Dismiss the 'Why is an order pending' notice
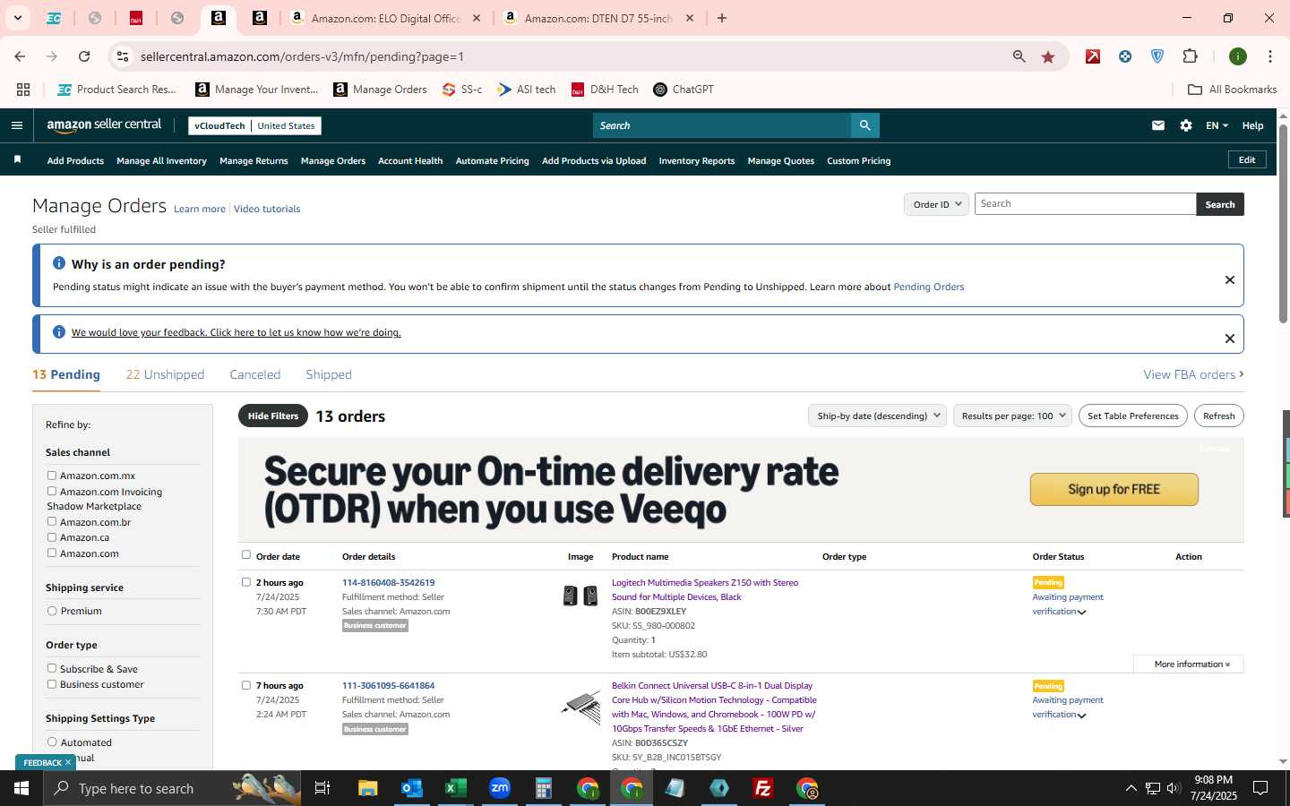The image size is (1290, 806). click(x=1229, y=280)
